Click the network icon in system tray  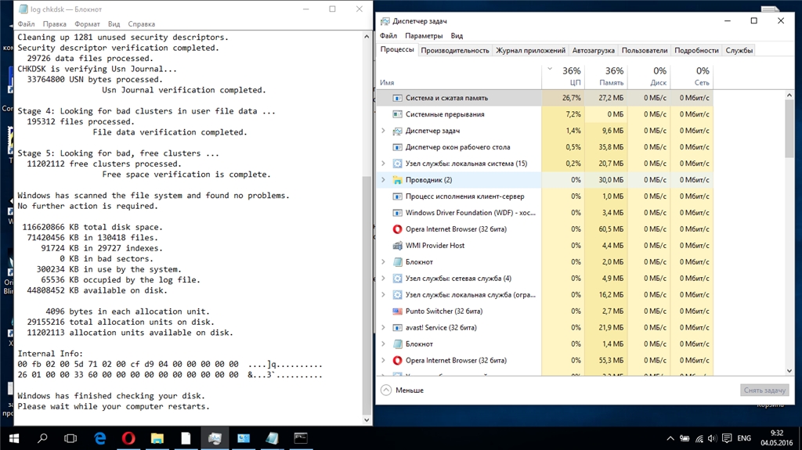(x=699, y=438)
